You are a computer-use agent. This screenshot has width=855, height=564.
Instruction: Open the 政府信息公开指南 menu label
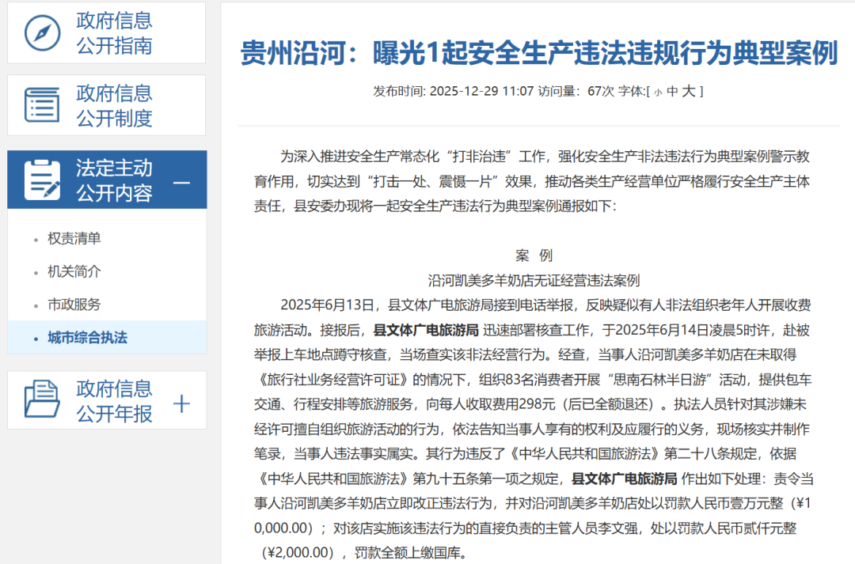click(x=114, y=33)
